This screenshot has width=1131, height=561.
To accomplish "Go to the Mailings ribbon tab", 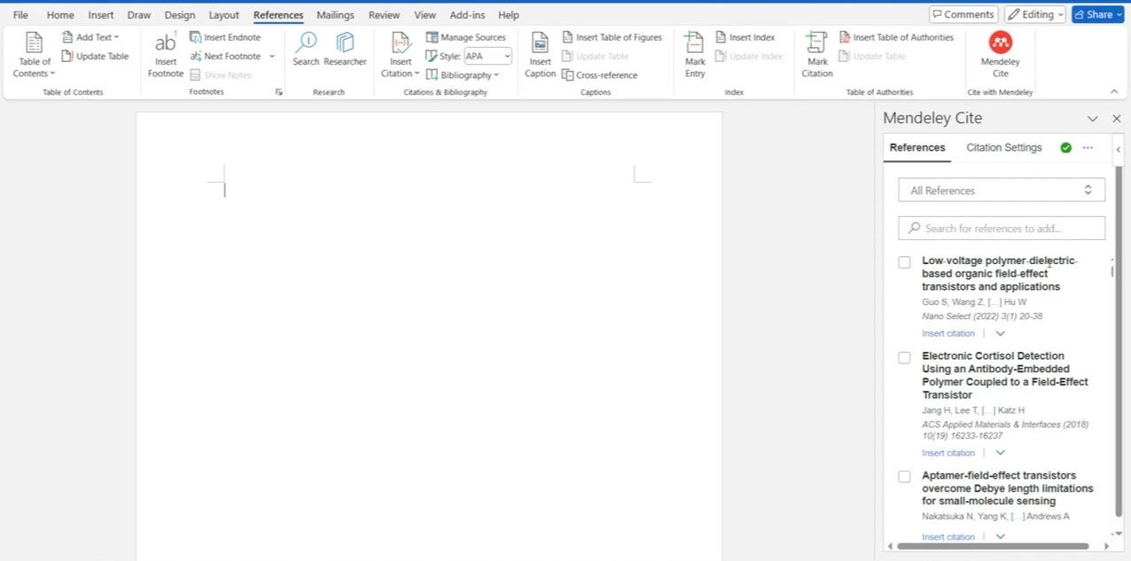I will click(336, 15).
